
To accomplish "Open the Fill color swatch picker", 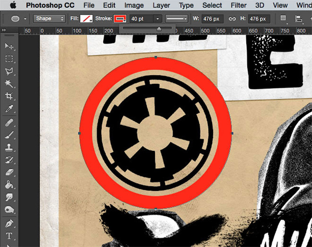I will click(x=86, y=19).
